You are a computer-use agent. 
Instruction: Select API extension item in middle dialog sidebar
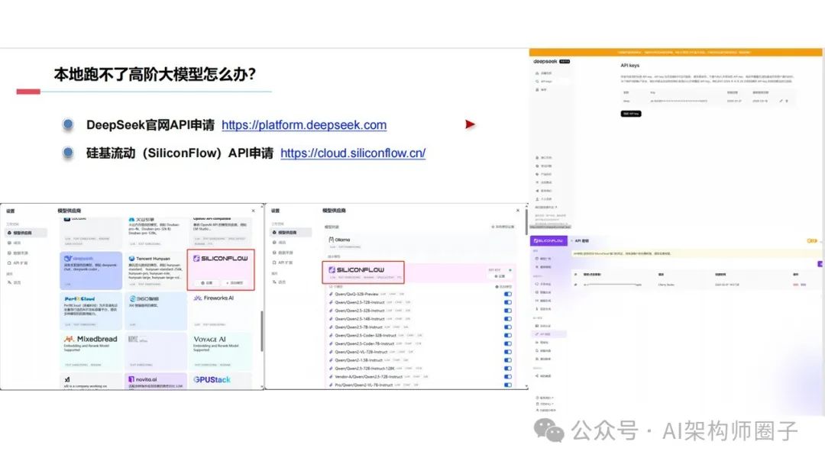point(283,263)
